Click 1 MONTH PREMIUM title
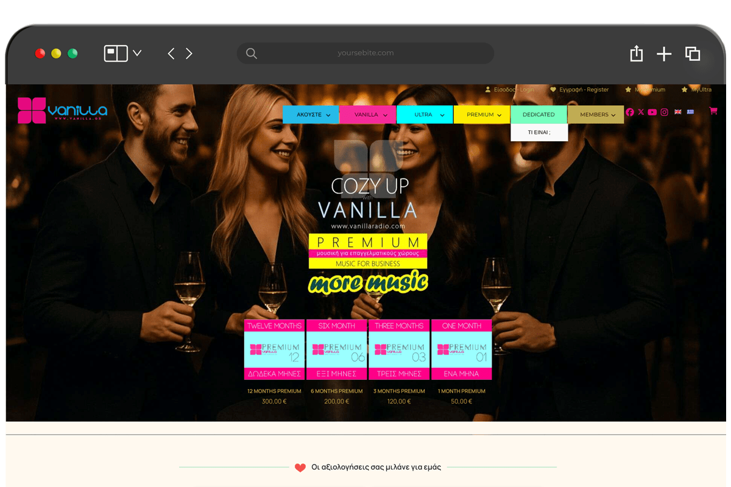Screen dimensions: 731x487 click(x=462, y=391)
